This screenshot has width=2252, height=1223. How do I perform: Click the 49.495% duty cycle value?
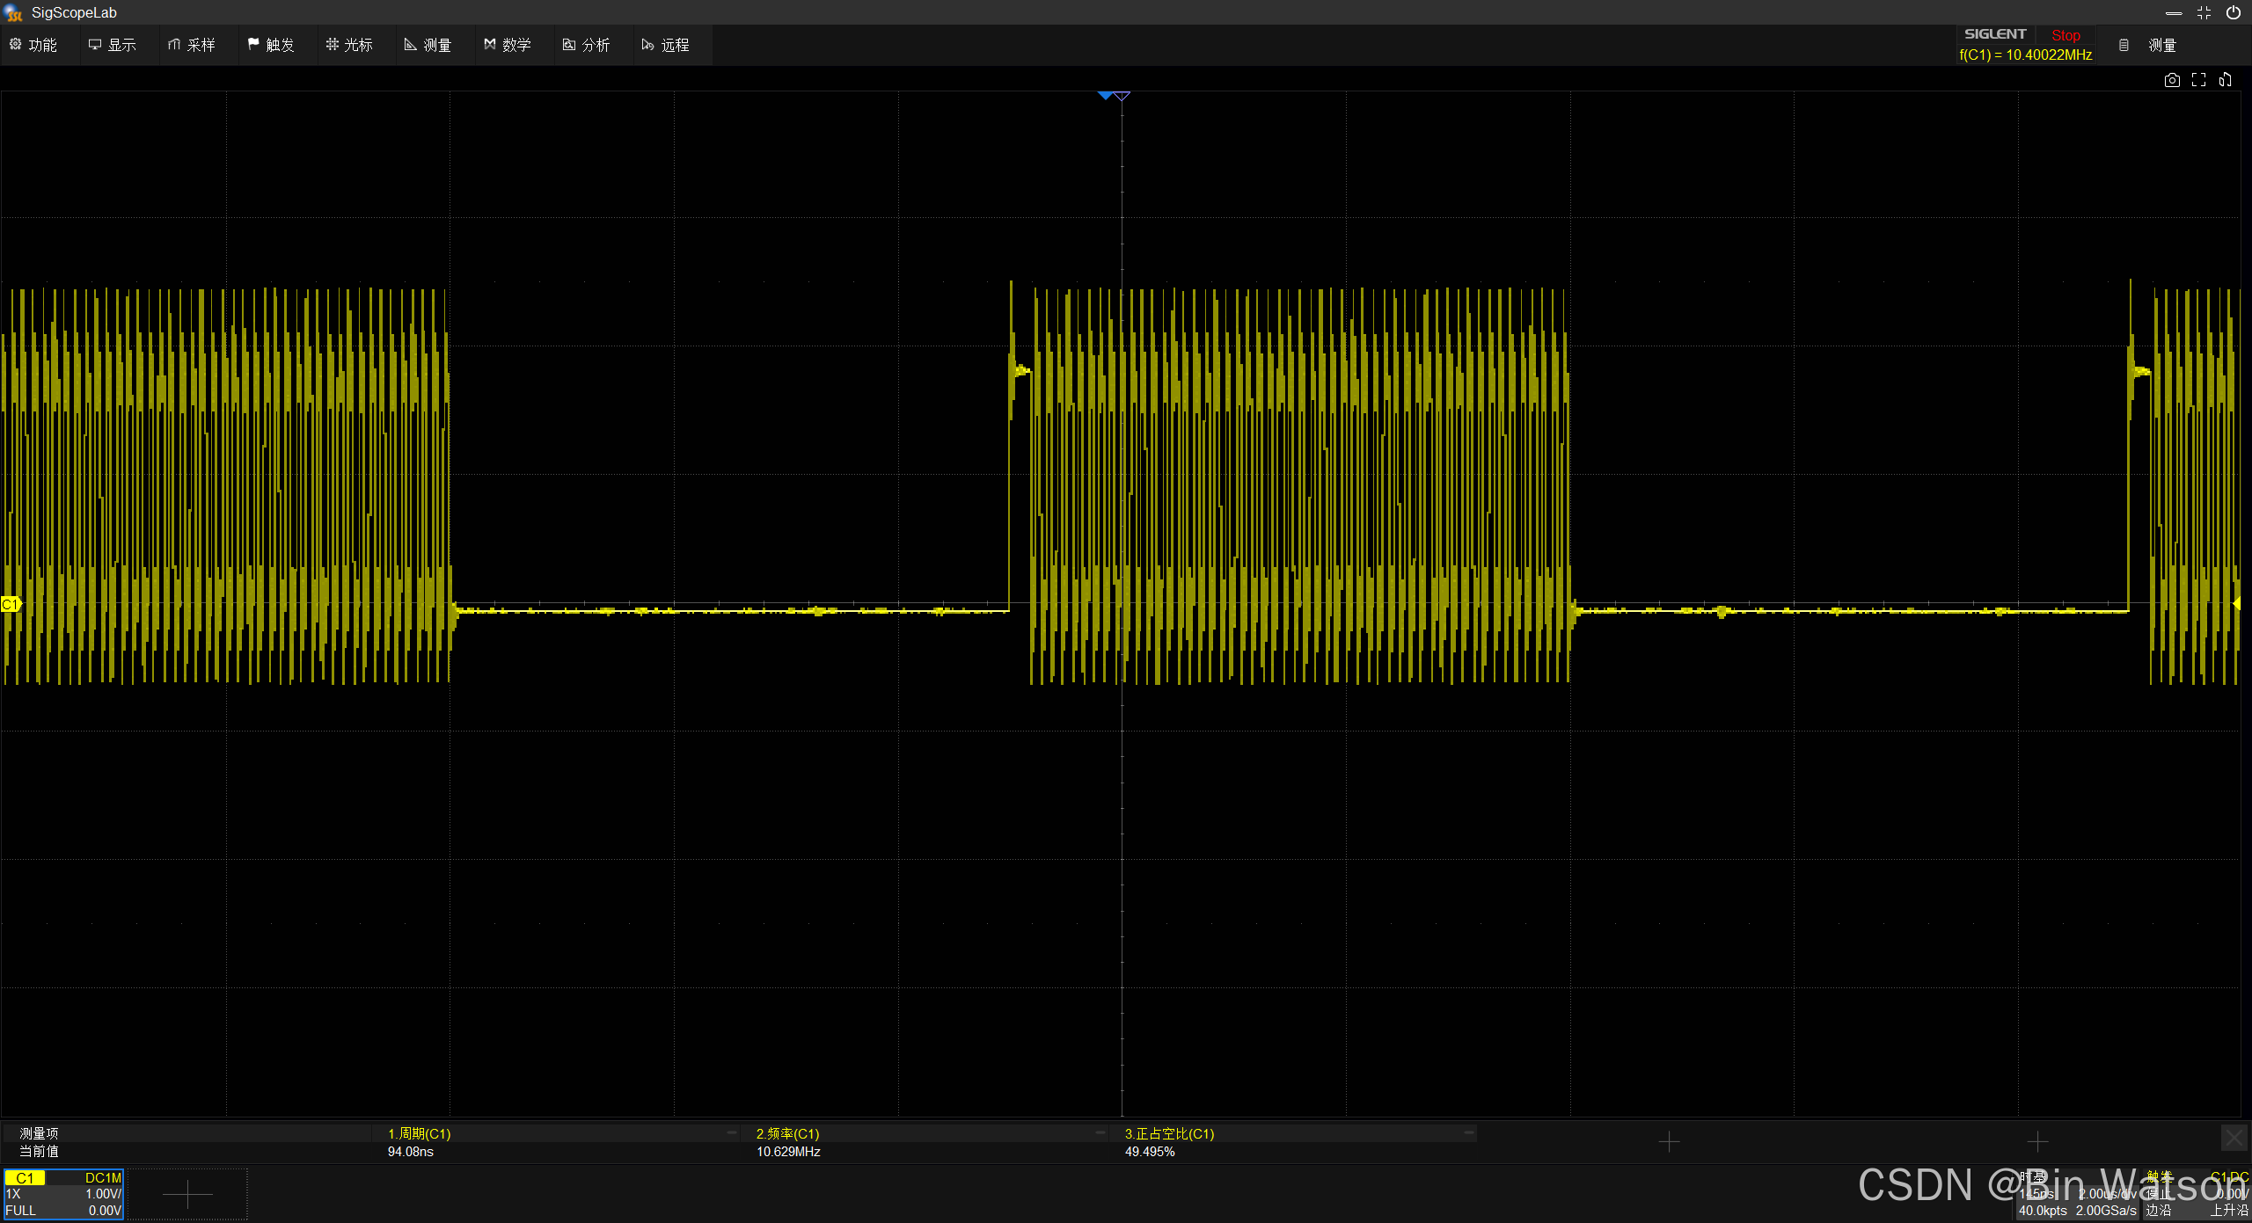1150,1152
